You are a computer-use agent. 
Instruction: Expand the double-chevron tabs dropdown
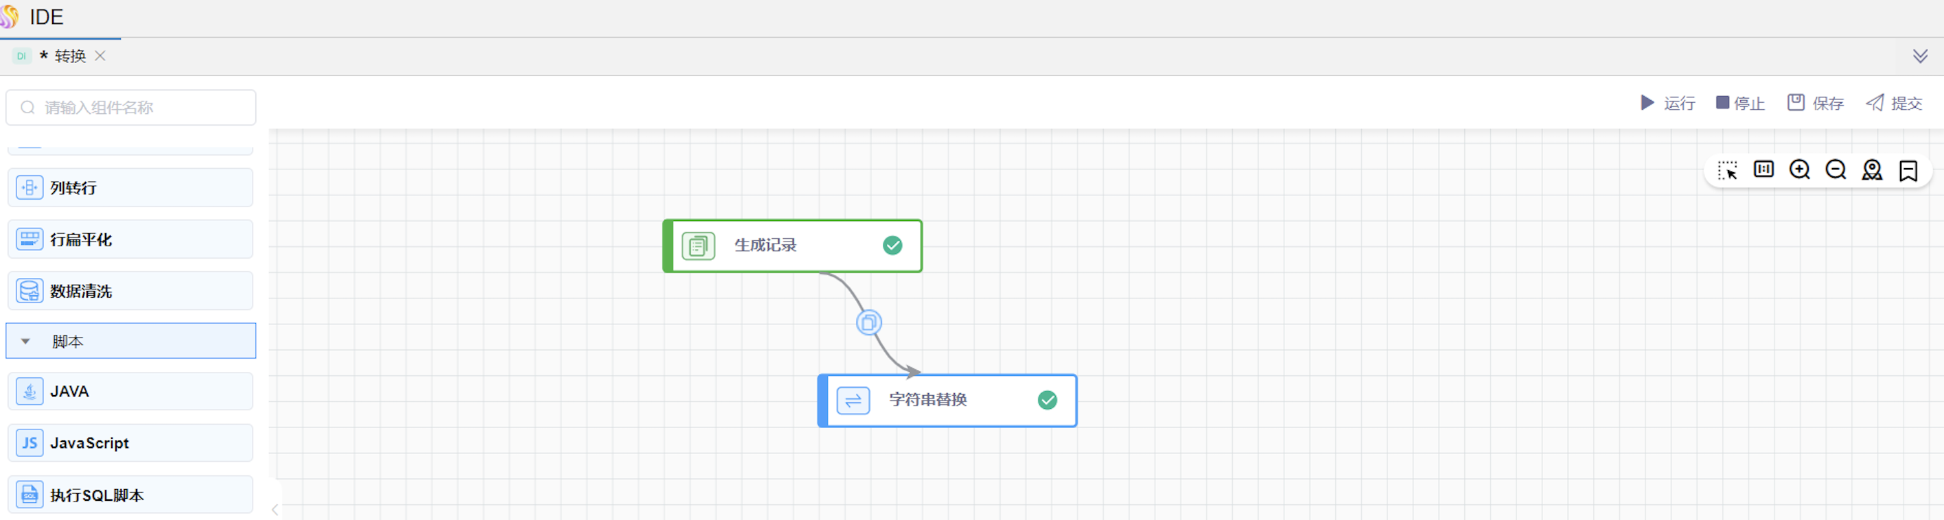click(x=1921, y=57)
